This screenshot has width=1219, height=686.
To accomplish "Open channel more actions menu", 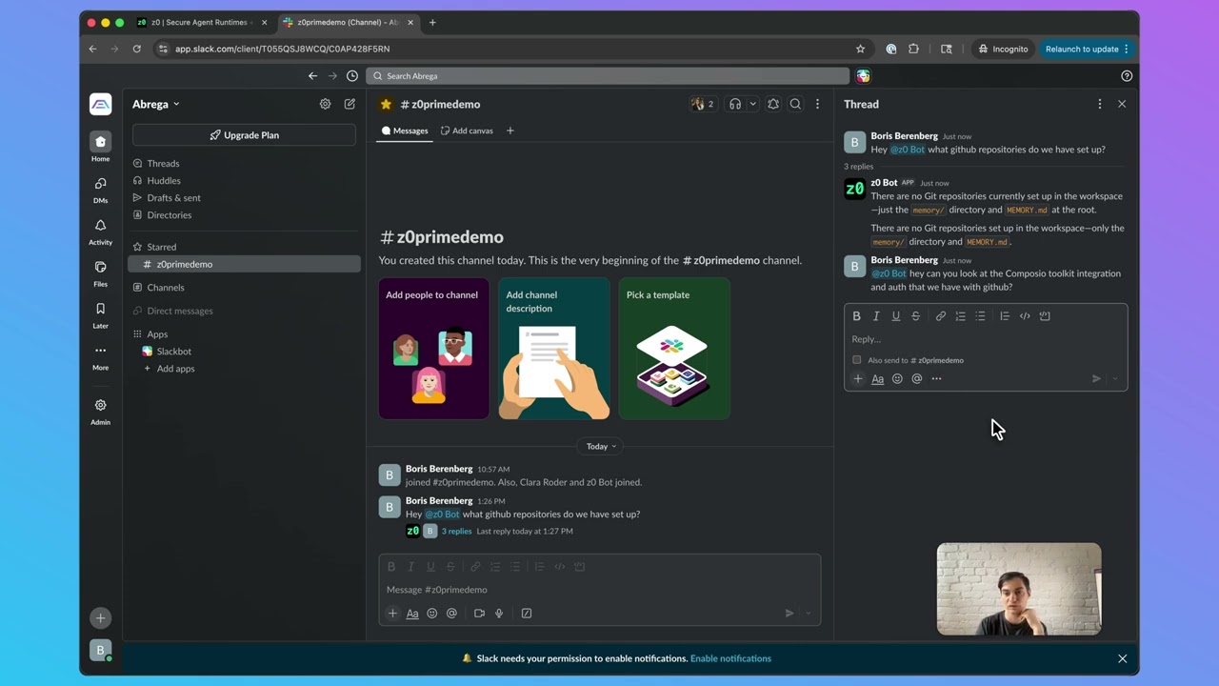I will click(817, 104).
